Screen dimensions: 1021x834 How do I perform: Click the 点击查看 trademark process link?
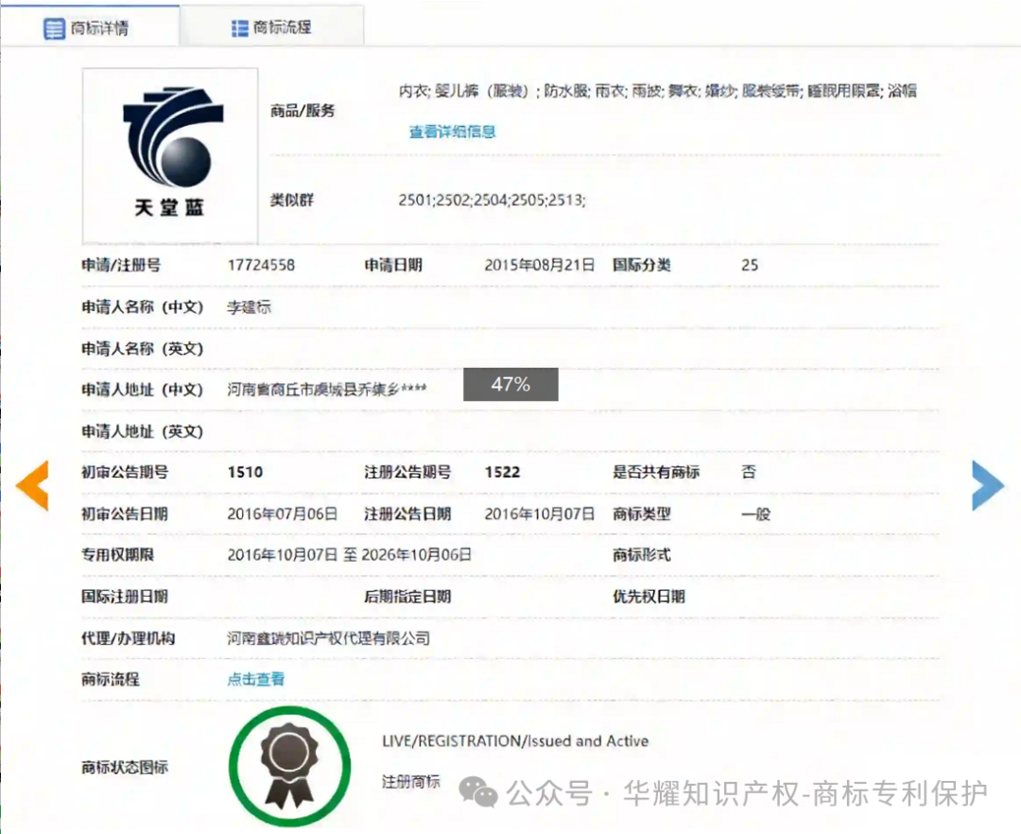(255, 679)
